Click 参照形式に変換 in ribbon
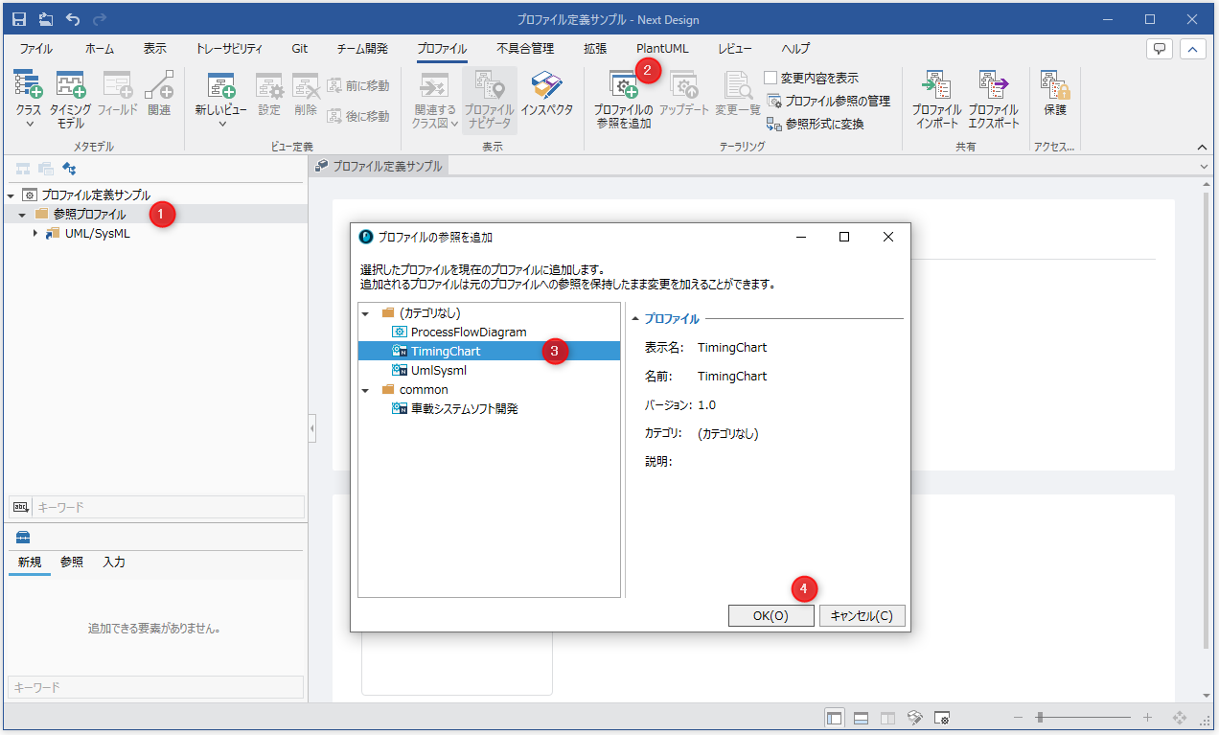The height and width of the screenshot is (735, 1219). coord(816,124)
